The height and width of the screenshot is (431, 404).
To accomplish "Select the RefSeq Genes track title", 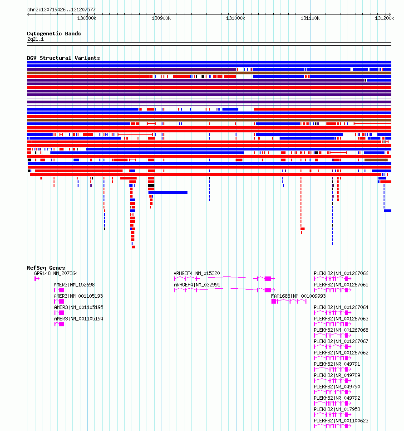I will [x=46, y=268].
